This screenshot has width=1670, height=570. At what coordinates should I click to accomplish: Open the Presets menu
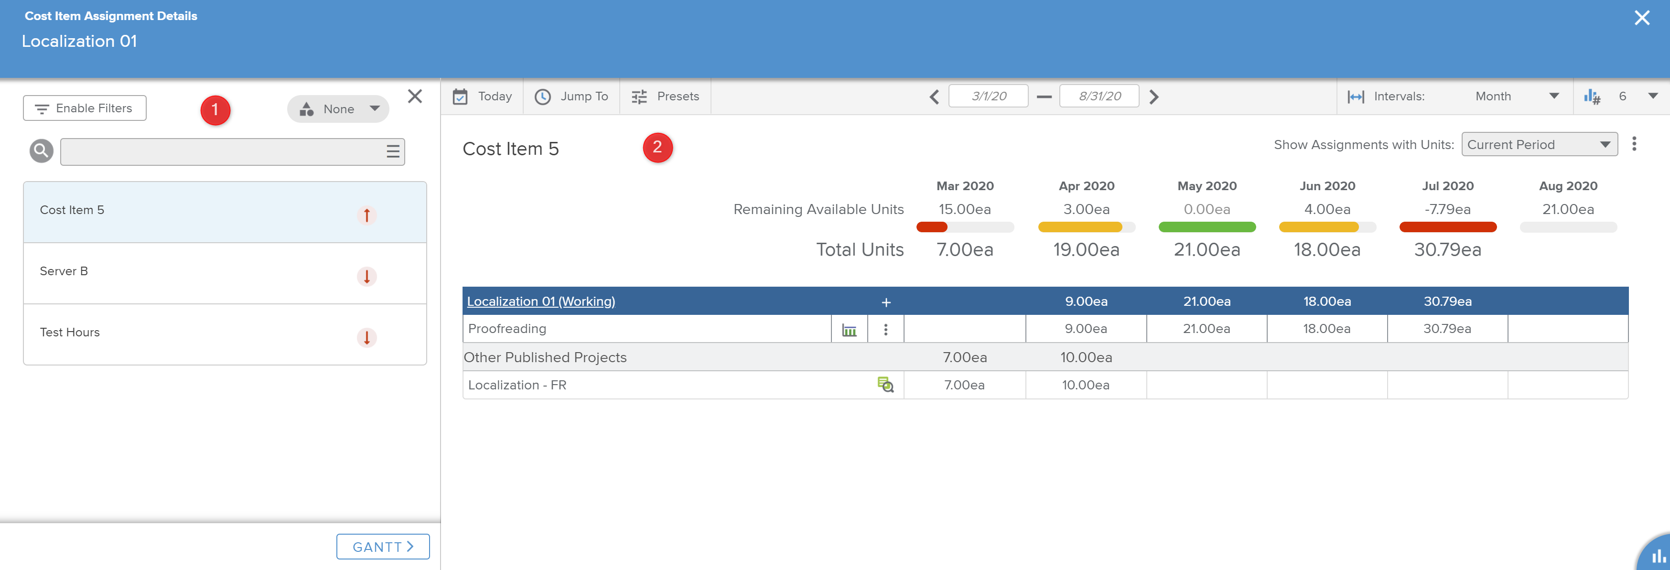665,97
